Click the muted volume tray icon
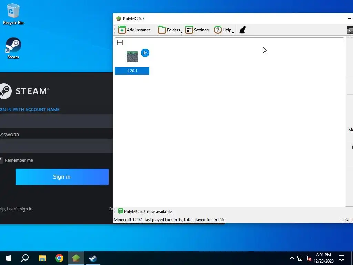The height and width of the screenshot is (265, 353). tap(308, 258)
